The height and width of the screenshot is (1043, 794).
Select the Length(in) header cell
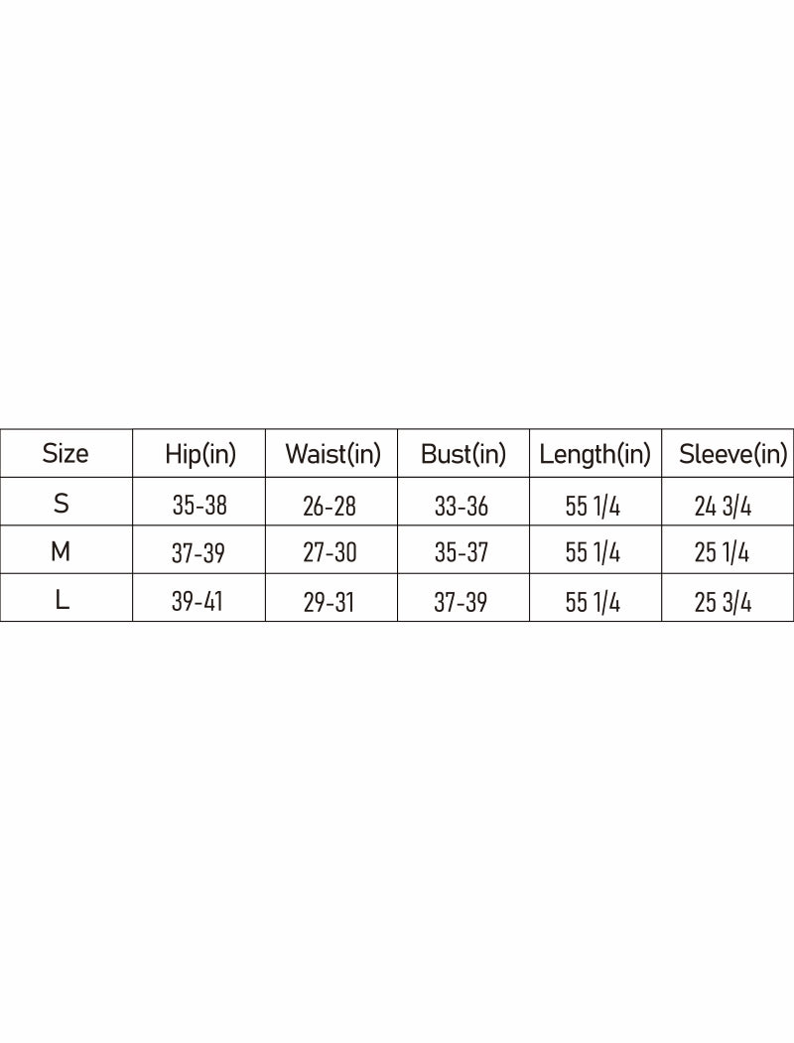(x=595, y=455)
